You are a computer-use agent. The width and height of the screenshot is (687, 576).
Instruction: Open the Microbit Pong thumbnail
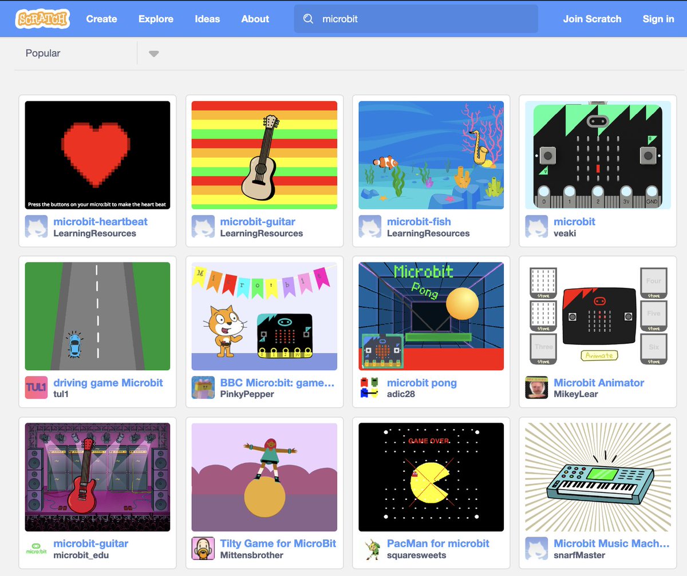coord(431,316)
